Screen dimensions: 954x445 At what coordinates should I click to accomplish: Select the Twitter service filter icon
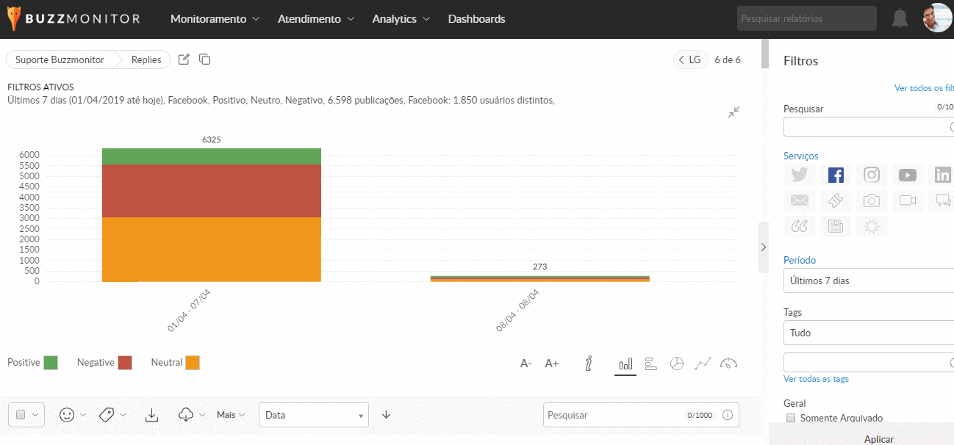pos(800,176)
